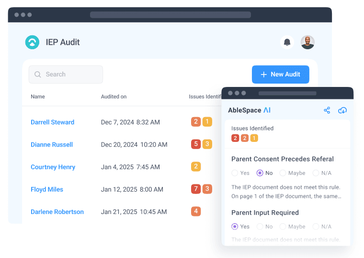Click the orange 4 badge for Darlene Robertson
The image size is (364, 258).
pyautogui.click(x=195, y=211)
